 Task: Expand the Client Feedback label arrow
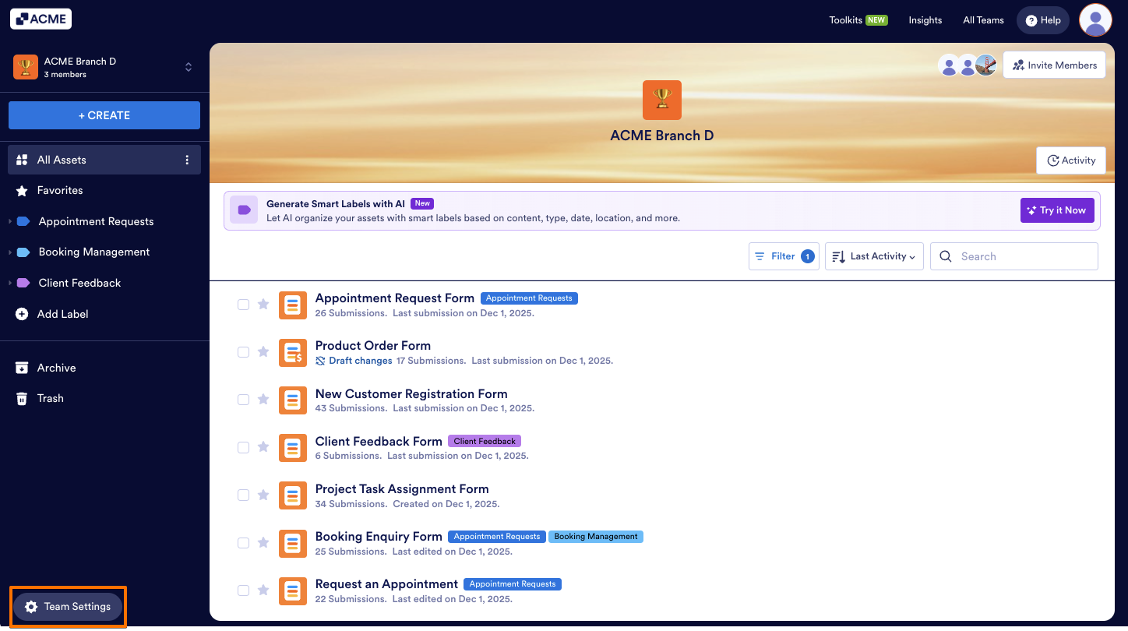(10, 284)
